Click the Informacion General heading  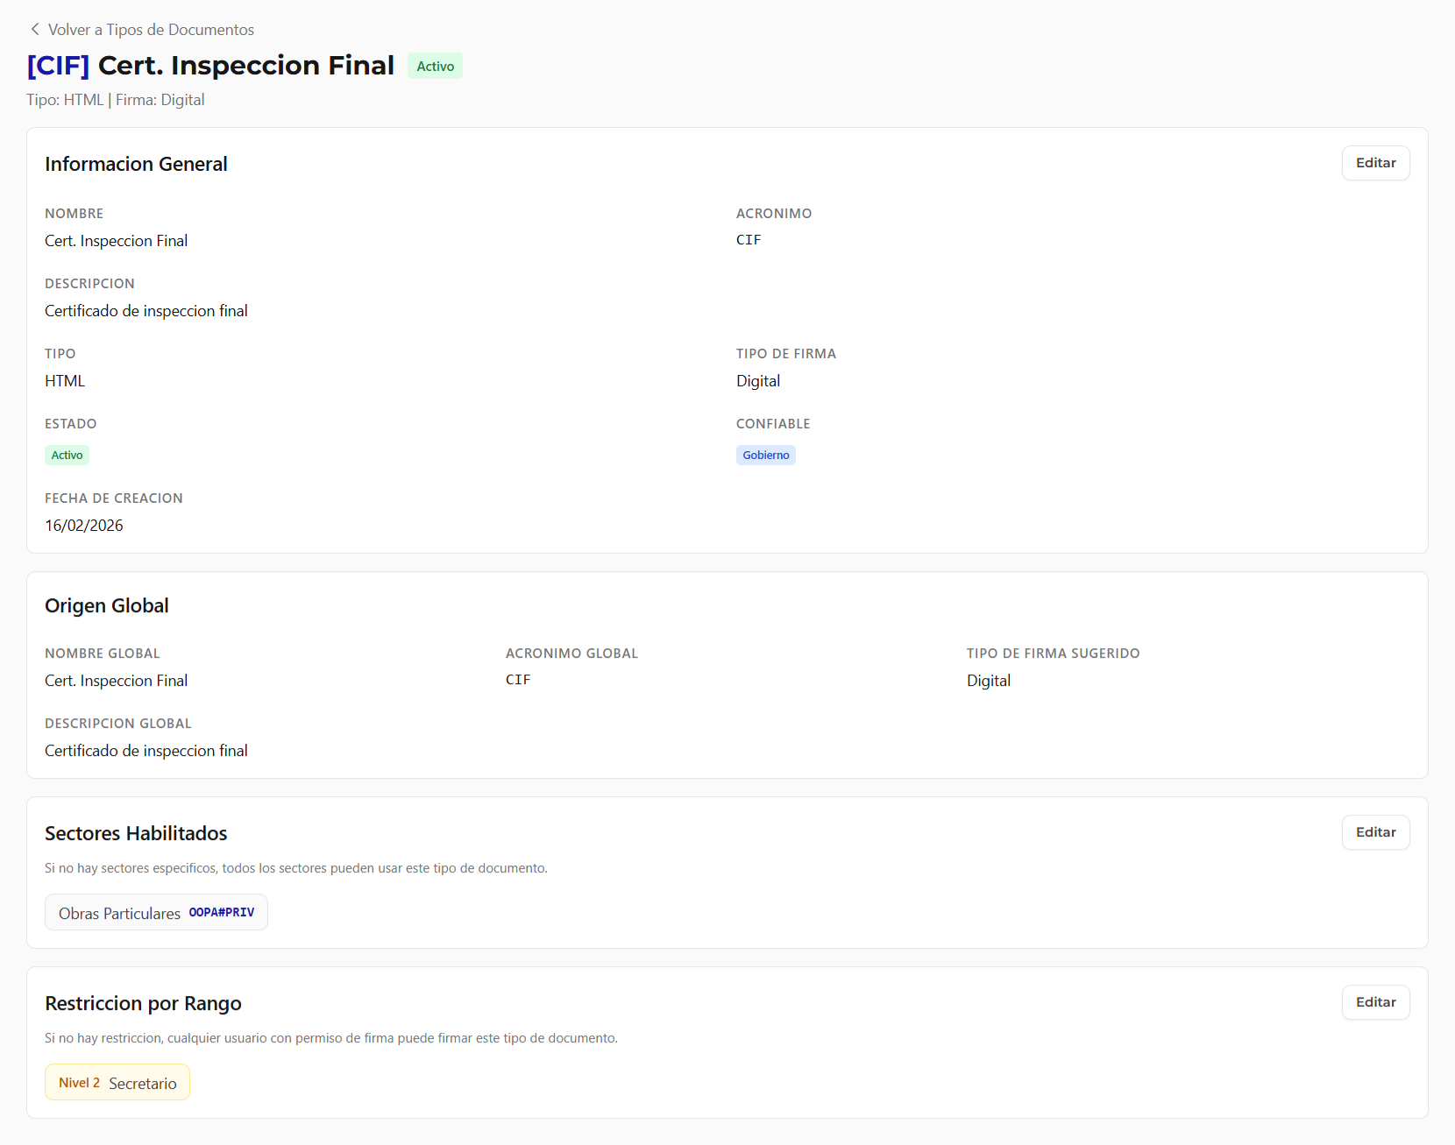click(x=136, y=164)
